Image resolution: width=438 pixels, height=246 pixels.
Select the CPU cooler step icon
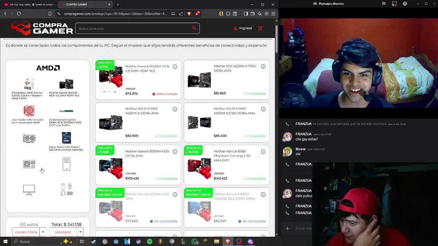pos(29,111)
